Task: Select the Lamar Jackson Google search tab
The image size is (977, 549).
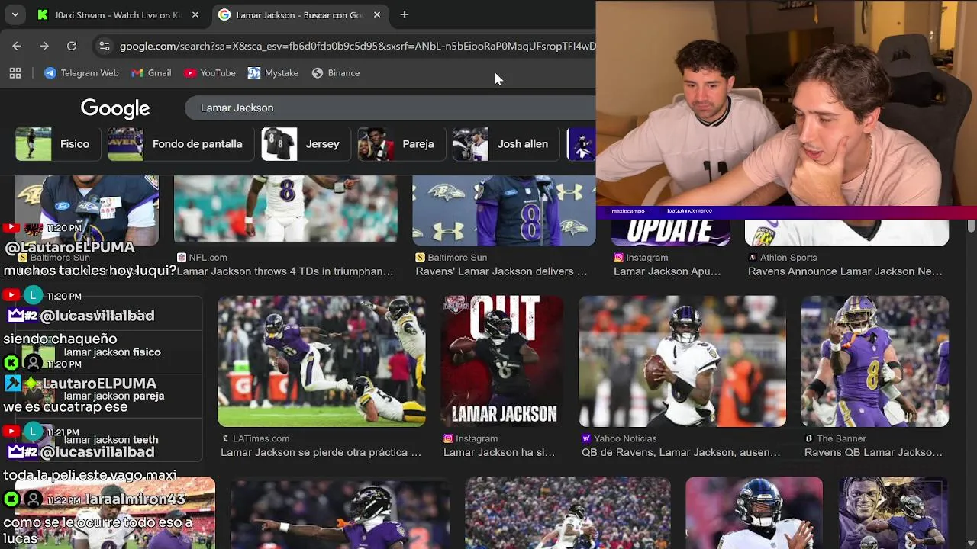Action: click(299, 15)
